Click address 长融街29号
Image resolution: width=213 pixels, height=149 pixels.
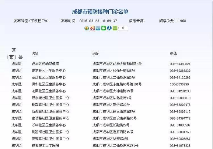121,125
